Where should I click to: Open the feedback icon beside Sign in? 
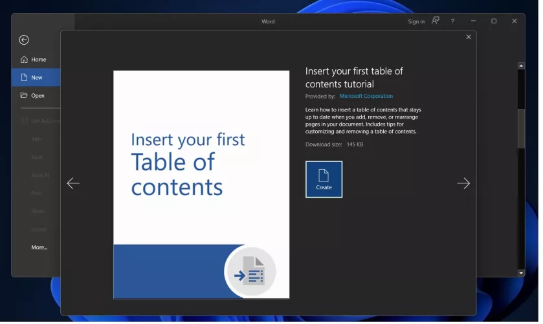point(436,21)
